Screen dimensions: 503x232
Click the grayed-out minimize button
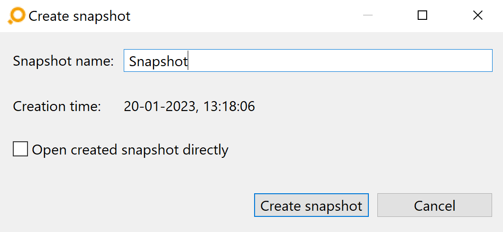click(367, 15)
